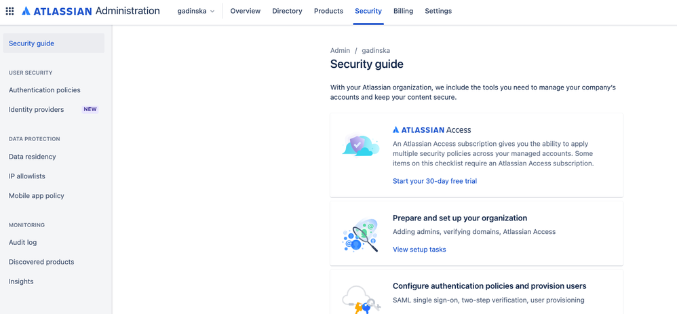Image resolution: width=677 pixels, height=314 pixels.
Task: Expand the gadinska organization dropdown
Action: click(196, 12)
